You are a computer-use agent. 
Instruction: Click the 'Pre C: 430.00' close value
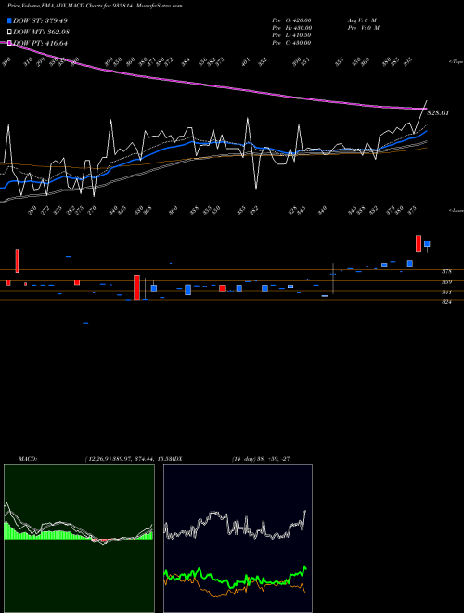[291, 43]
